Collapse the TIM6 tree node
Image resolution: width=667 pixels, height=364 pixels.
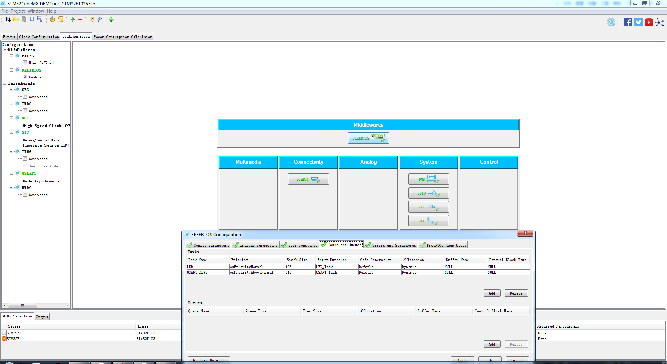[11, 151]
